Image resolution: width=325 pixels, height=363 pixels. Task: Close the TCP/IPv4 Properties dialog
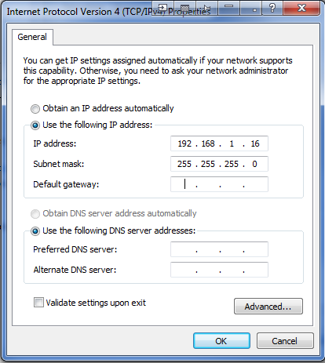[x=301, y=9]
